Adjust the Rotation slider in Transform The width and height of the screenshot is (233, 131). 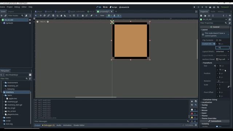point(222,82)
